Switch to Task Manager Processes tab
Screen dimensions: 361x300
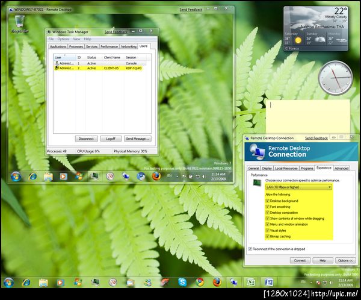[76, 46]
